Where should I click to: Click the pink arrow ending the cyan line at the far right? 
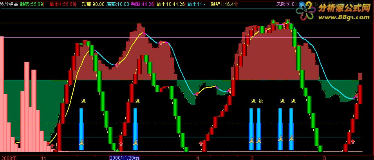click(x=356, y=96)
